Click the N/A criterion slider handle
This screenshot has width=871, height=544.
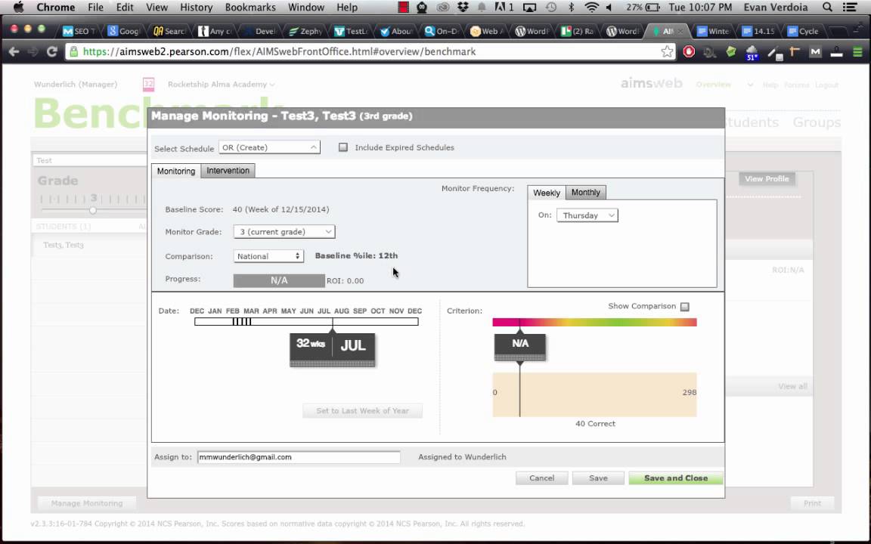pyautogui.click(x=520, y=346)
